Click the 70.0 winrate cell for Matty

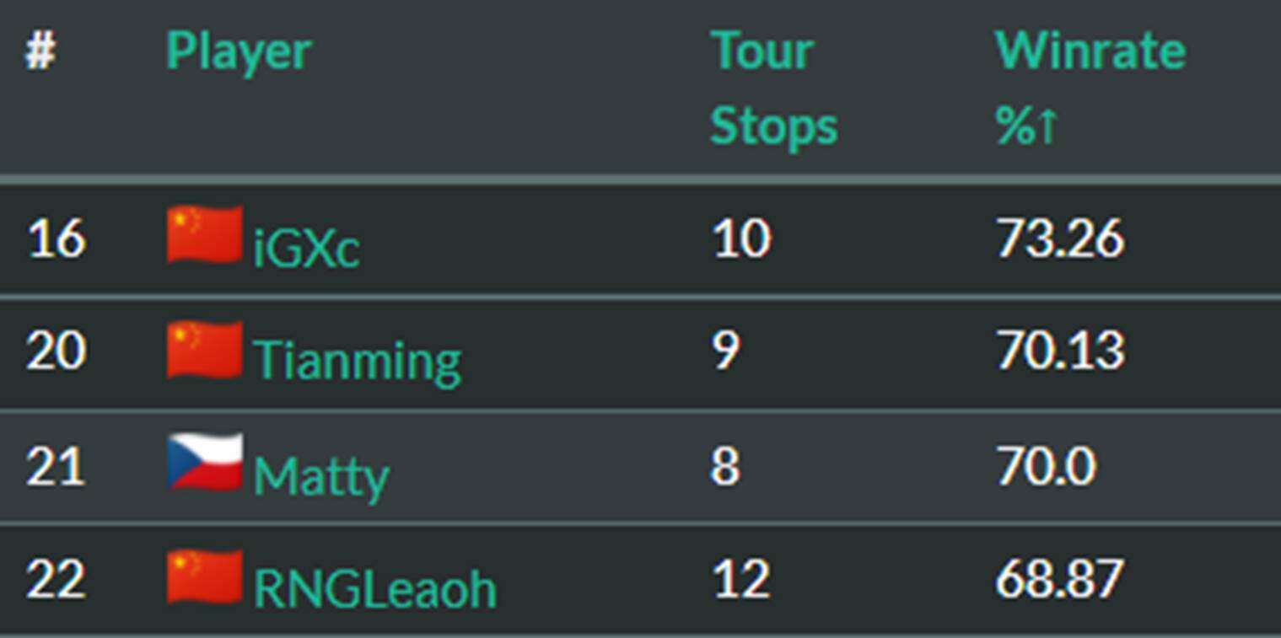pyautogui.click(x=1046, y=465)
